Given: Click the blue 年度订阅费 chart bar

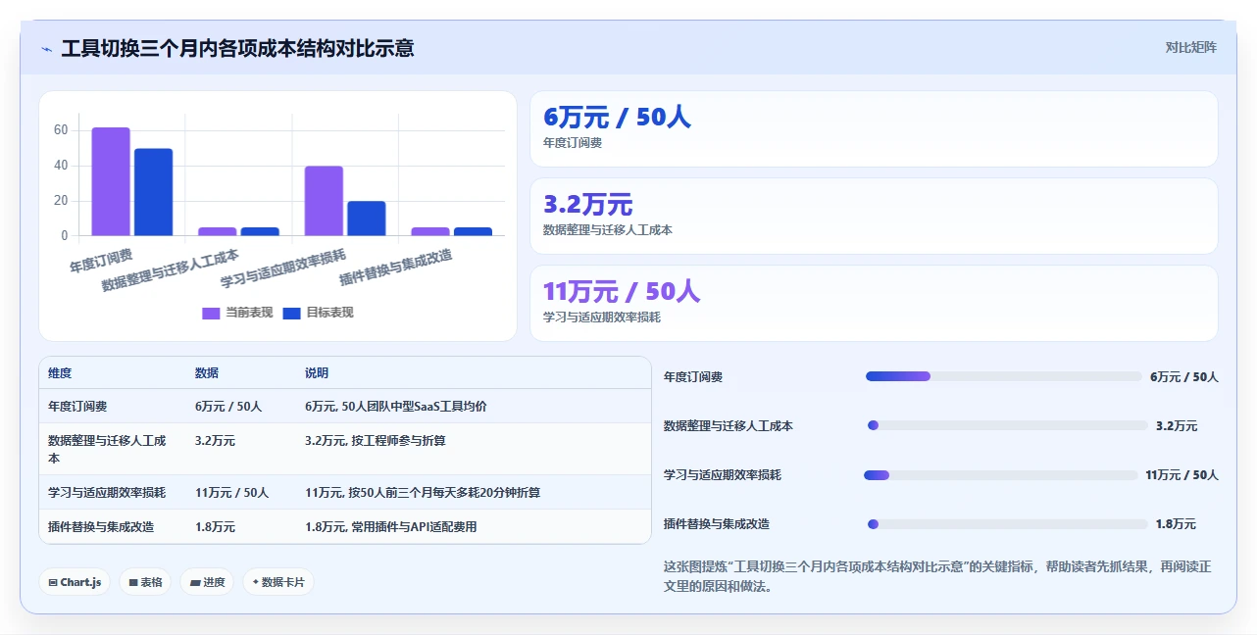Looking at the screenshot, I should 153,192.
